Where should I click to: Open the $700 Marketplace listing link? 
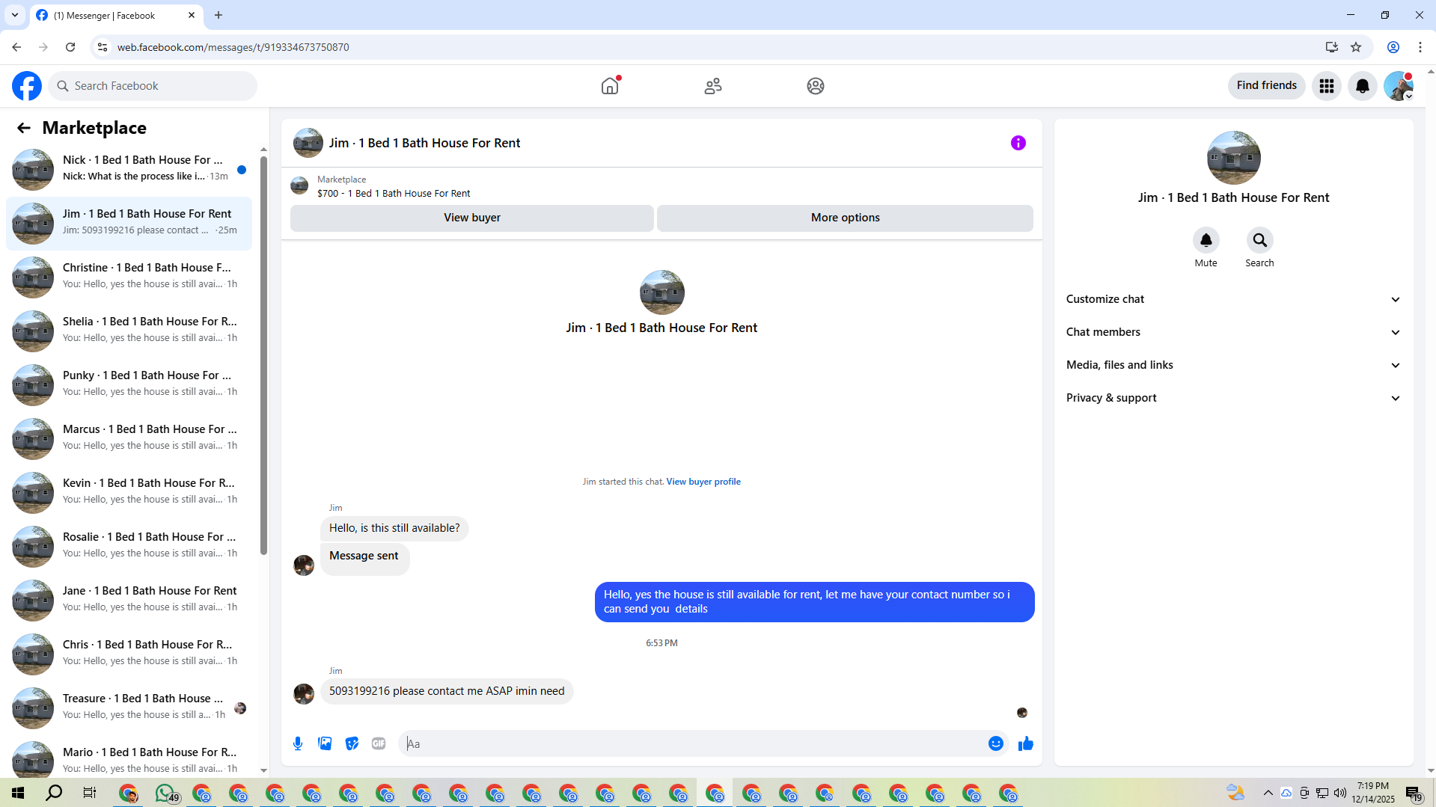tap(394, 193)
